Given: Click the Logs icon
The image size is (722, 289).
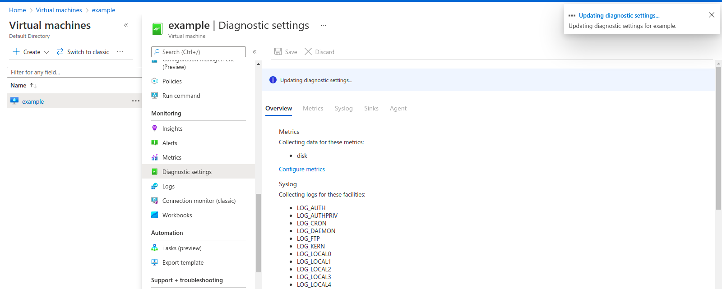Looking at the screenshot, I should tap(154, 186).
